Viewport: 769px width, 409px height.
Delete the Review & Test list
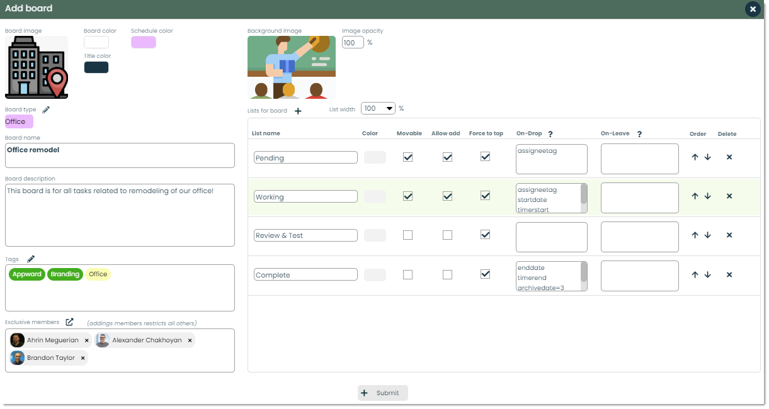tap(729, 235)
